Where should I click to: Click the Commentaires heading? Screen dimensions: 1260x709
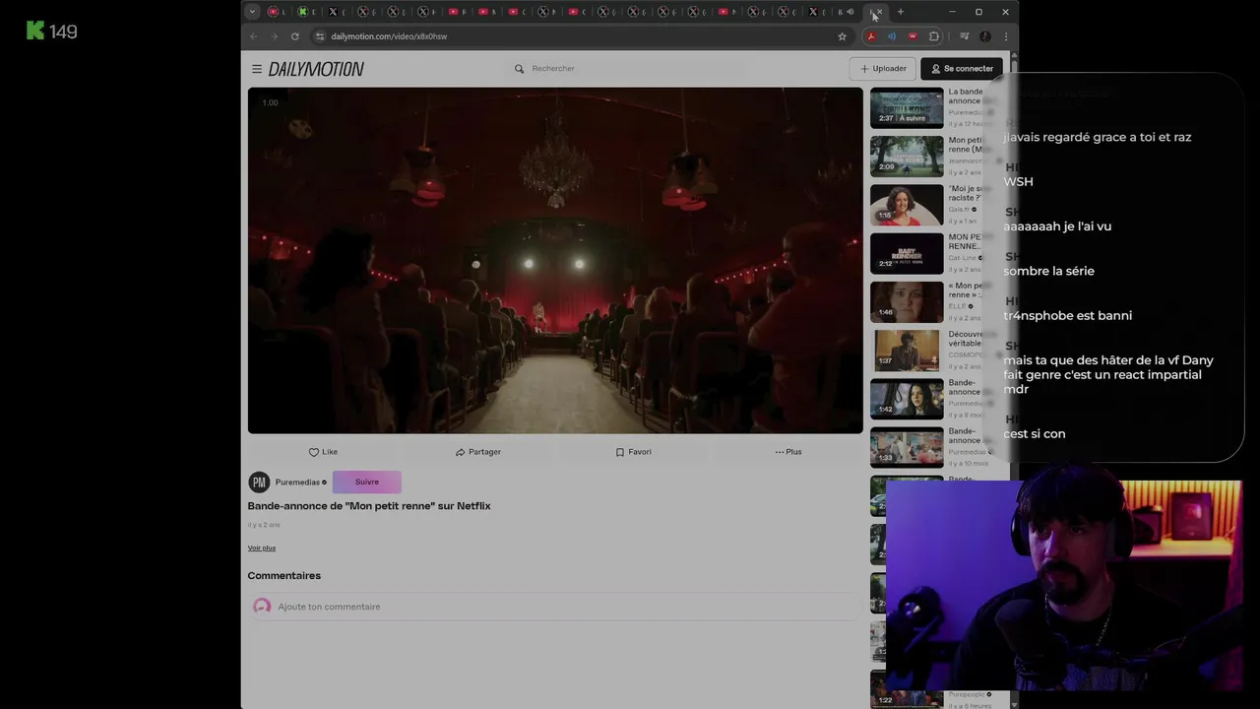coord(284,576)
